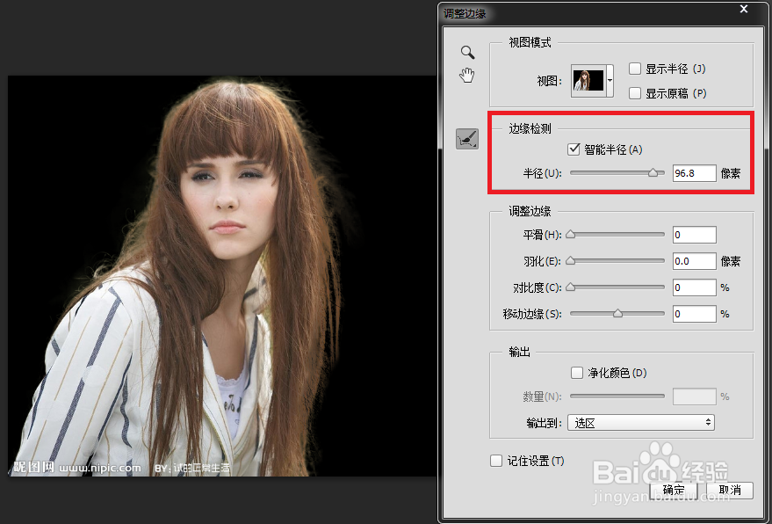Click the 平滑 smooth value field
Screen dimensions: 772x524
tap(694, 234)
